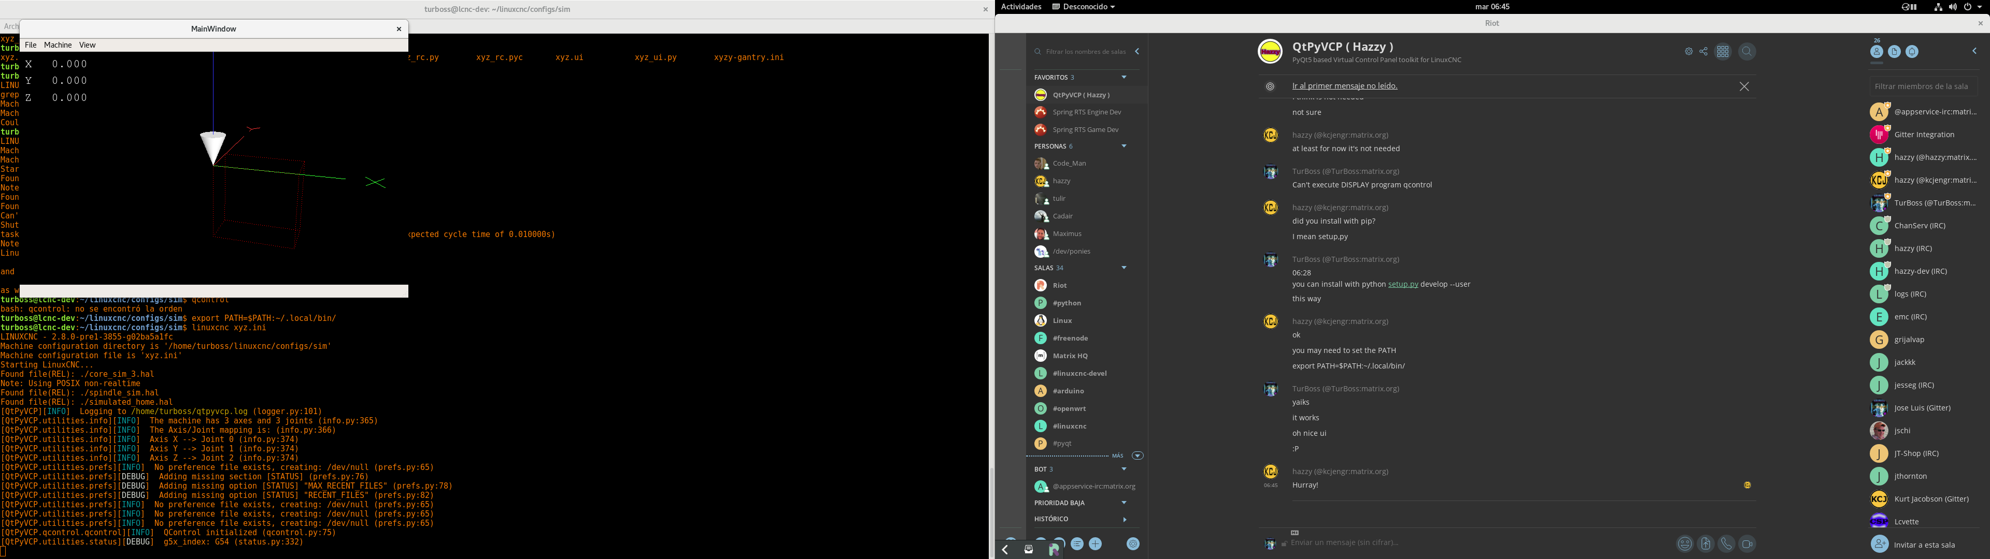Click the upload file icon in composer
1990x559 pixels.
[1705, 543]
